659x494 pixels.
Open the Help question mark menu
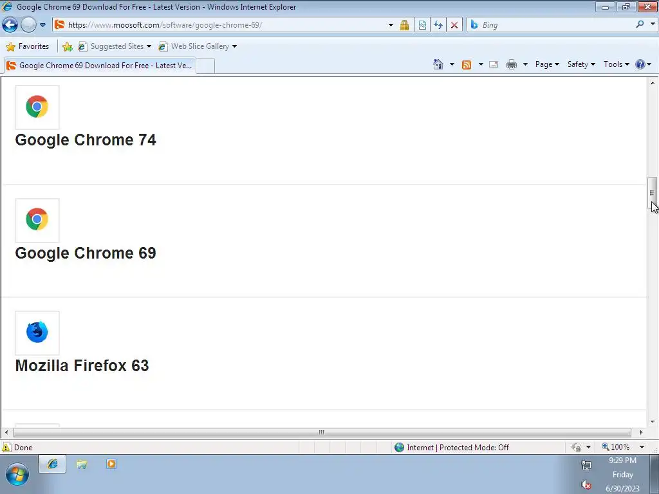[643, 64]
